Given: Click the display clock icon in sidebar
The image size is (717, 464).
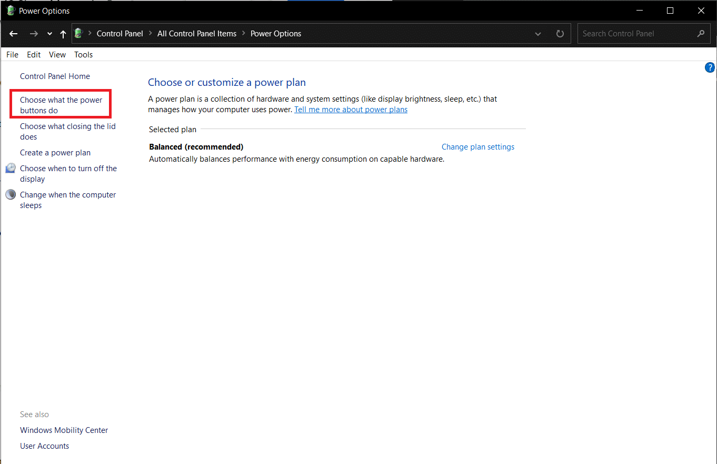Looking at the screenshot, I should point(11,169).
